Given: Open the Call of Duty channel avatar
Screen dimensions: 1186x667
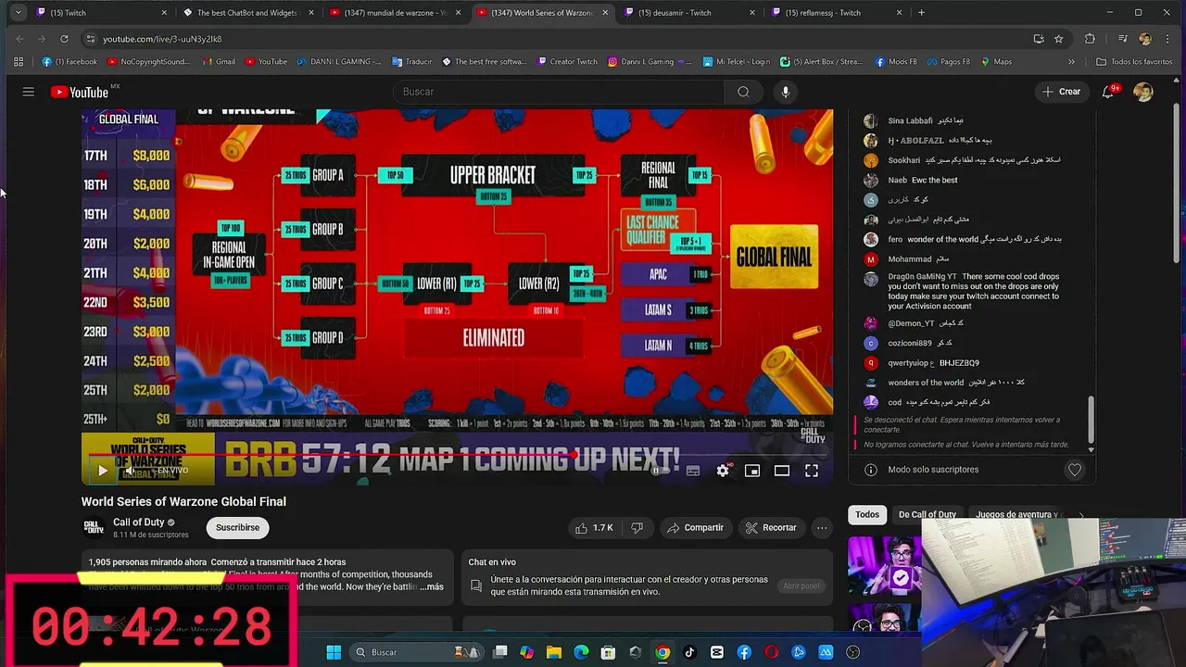Looking at the screenshot, I should 94,528.
